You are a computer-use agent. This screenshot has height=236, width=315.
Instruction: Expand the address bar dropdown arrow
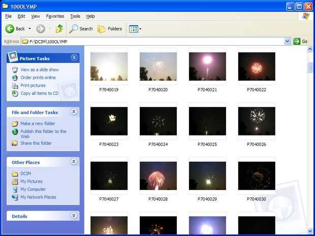tap(287, 42)
